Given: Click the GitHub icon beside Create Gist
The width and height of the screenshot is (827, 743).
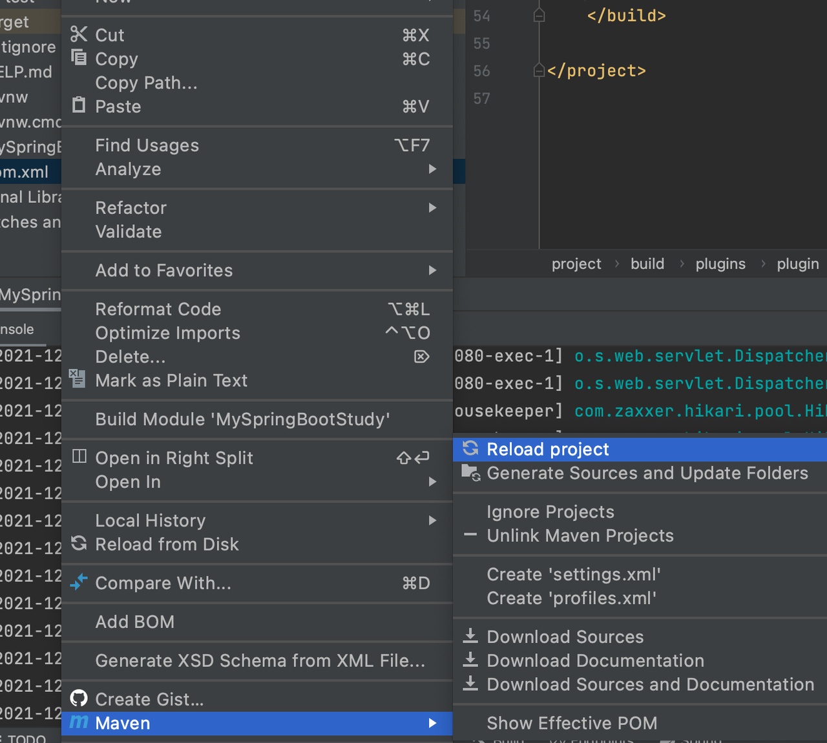Looking at the screenshot, I should (79, 698).
